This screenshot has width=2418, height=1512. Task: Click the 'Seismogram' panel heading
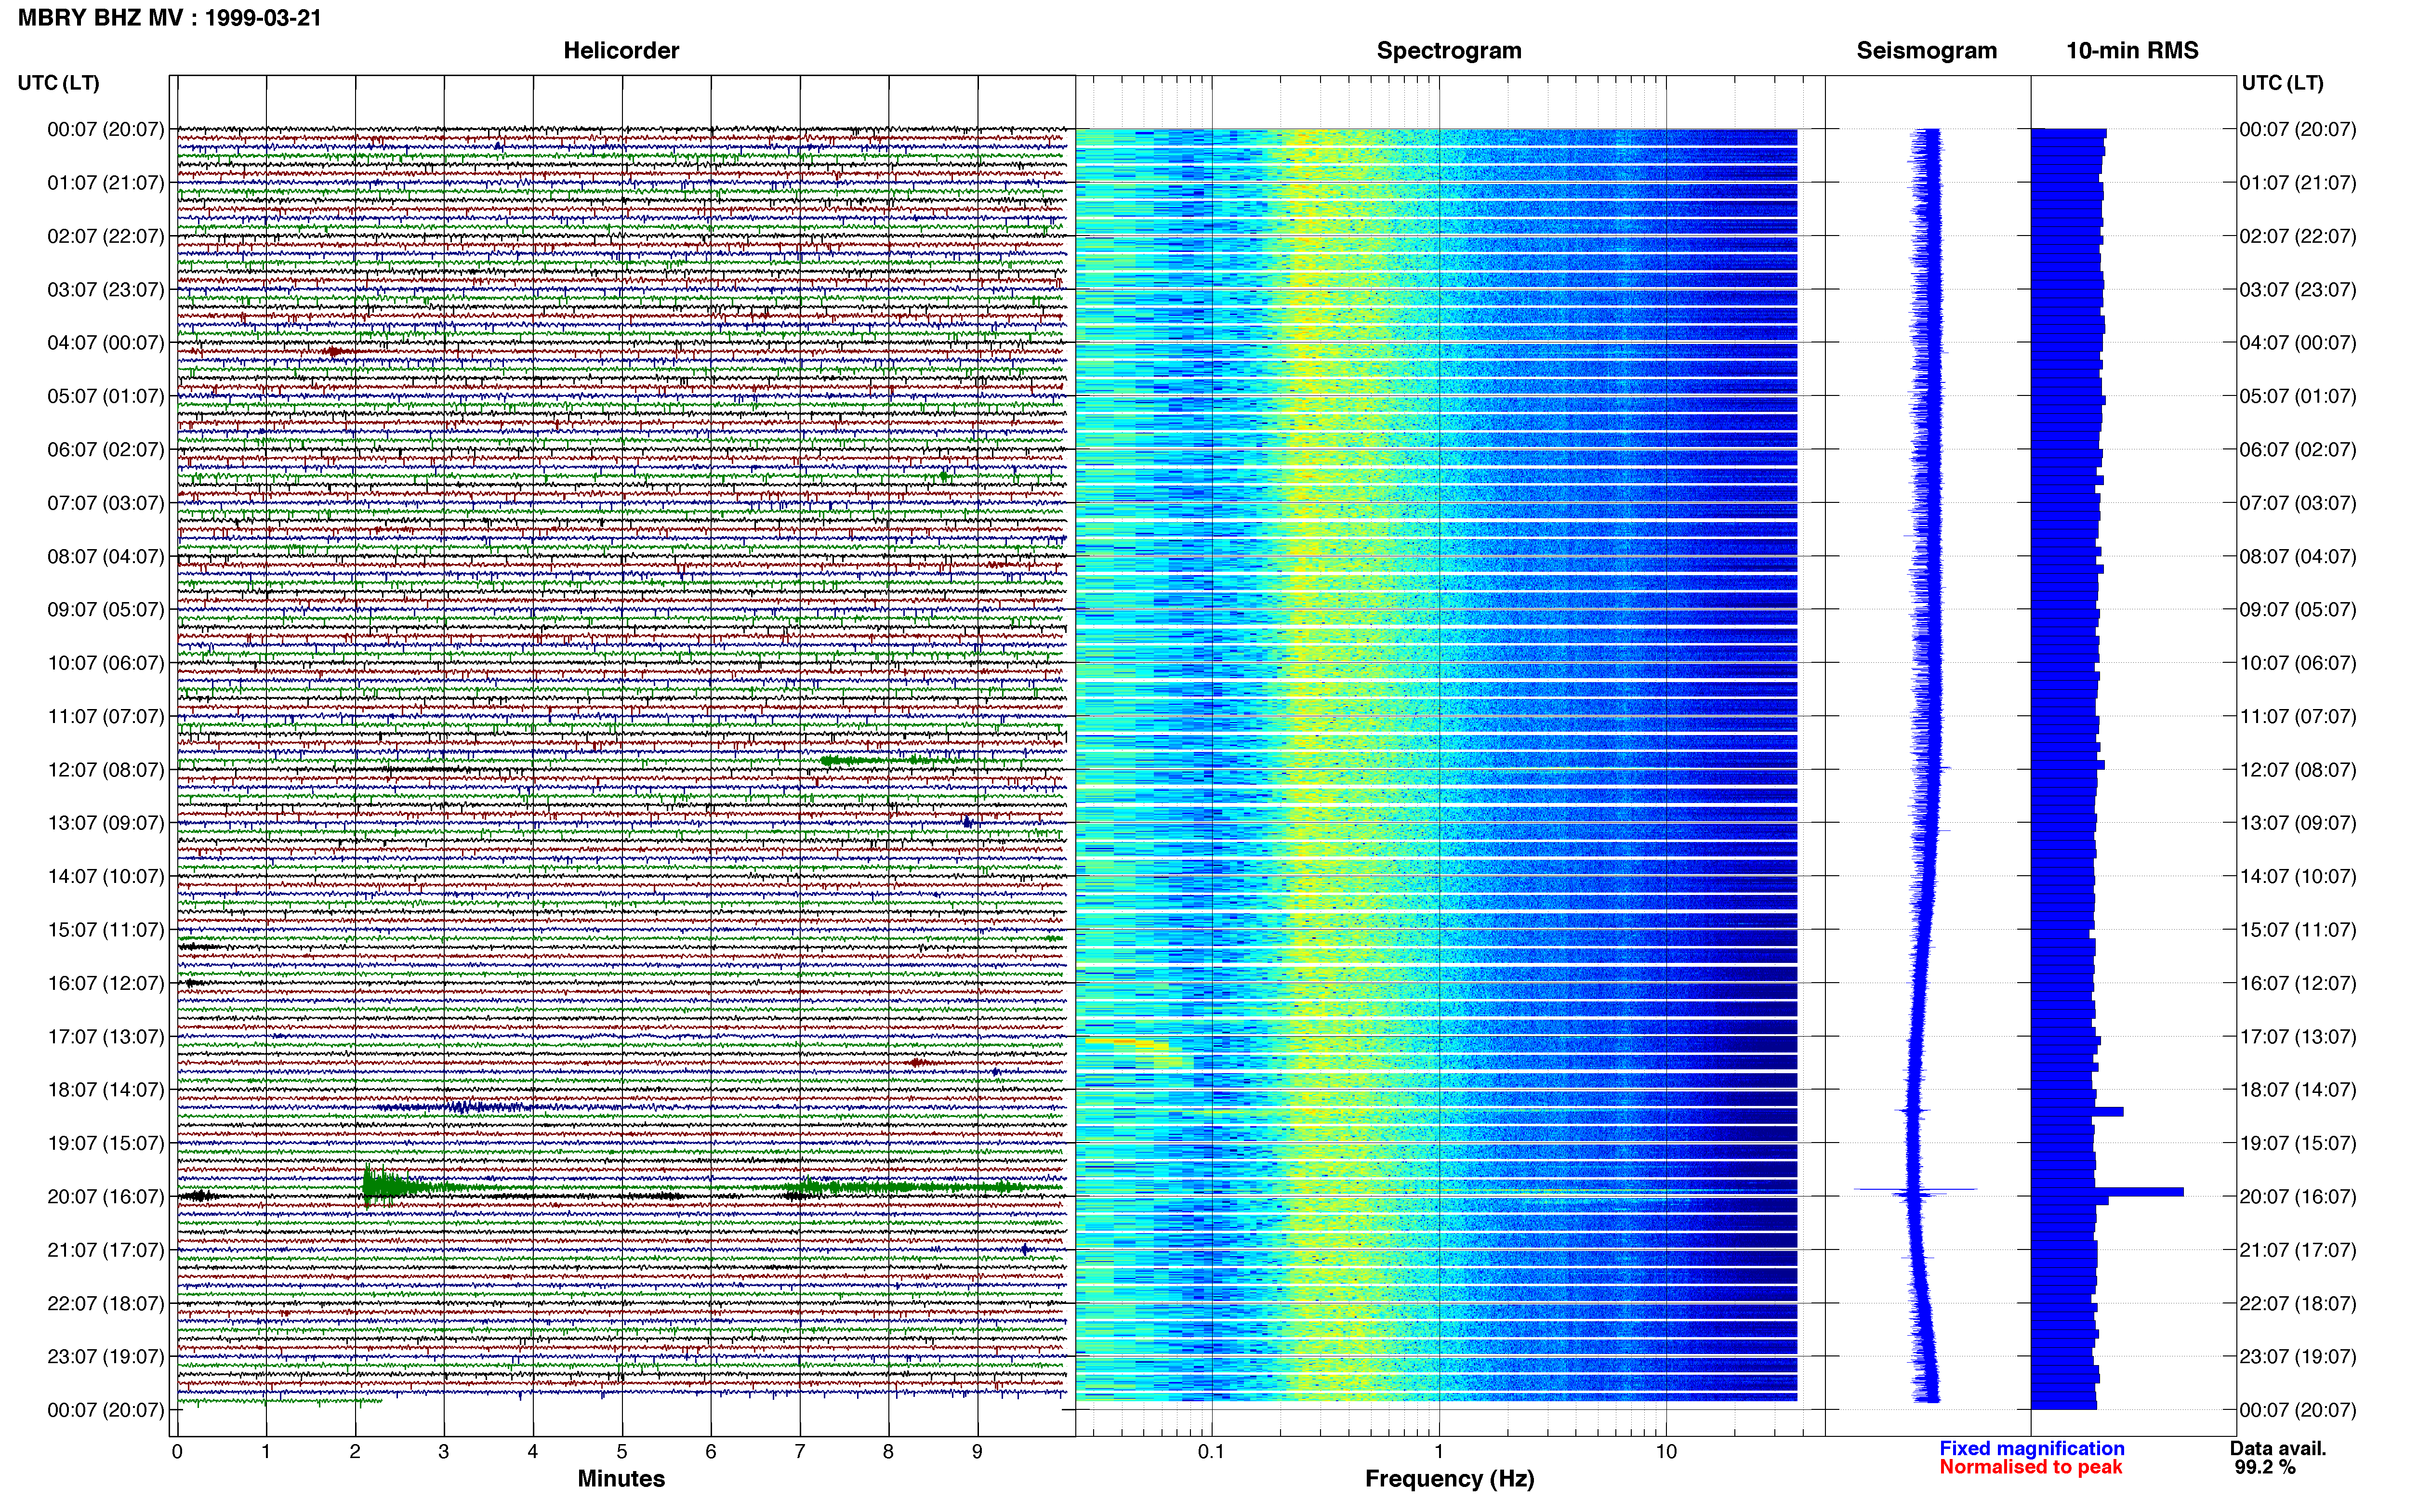tap(1926, 50)
